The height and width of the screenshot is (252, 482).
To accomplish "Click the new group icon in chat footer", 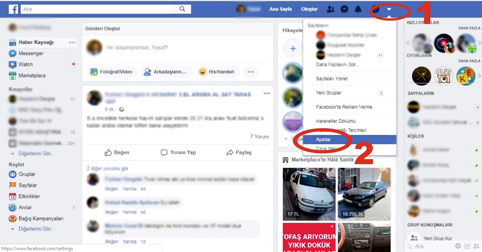I will pos(476,246).
